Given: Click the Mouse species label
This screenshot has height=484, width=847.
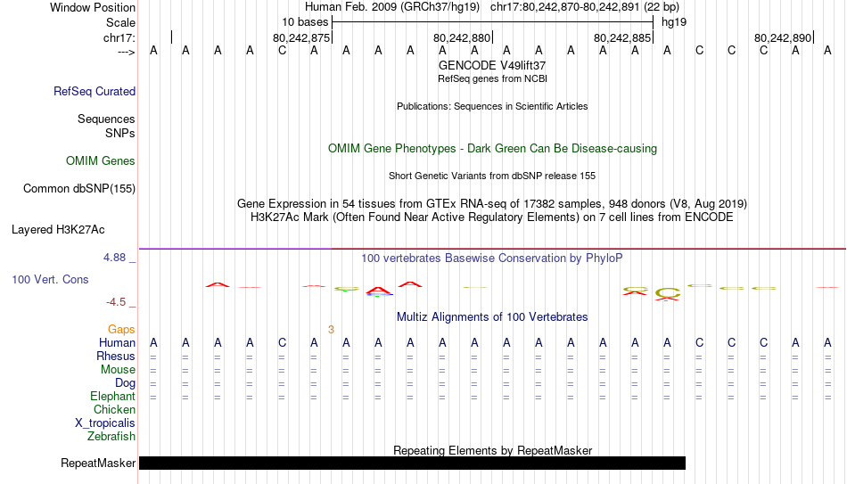Looking at the screenshot, I should [118, 370].
